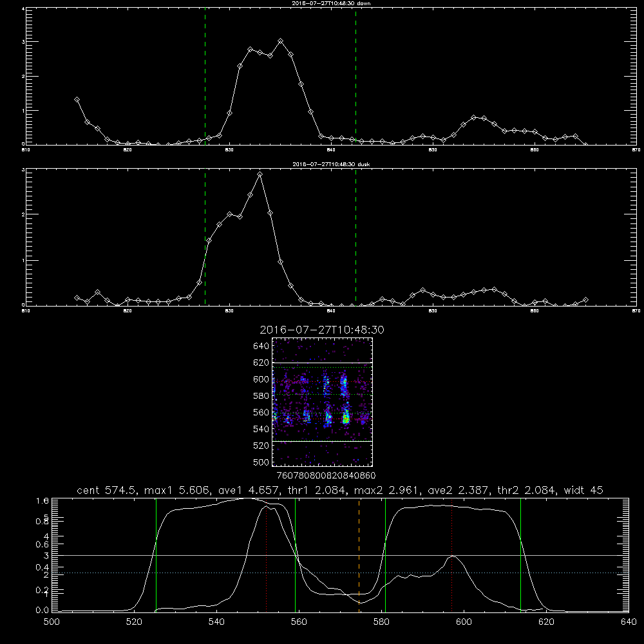
Task: Select the 'ave2 2.387' value
Action: point(459,490)
